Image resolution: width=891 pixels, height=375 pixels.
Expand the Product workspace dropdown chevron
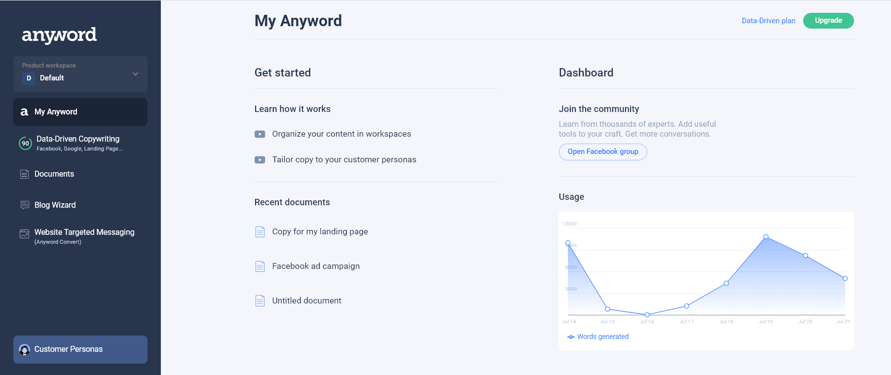(135, 74)
